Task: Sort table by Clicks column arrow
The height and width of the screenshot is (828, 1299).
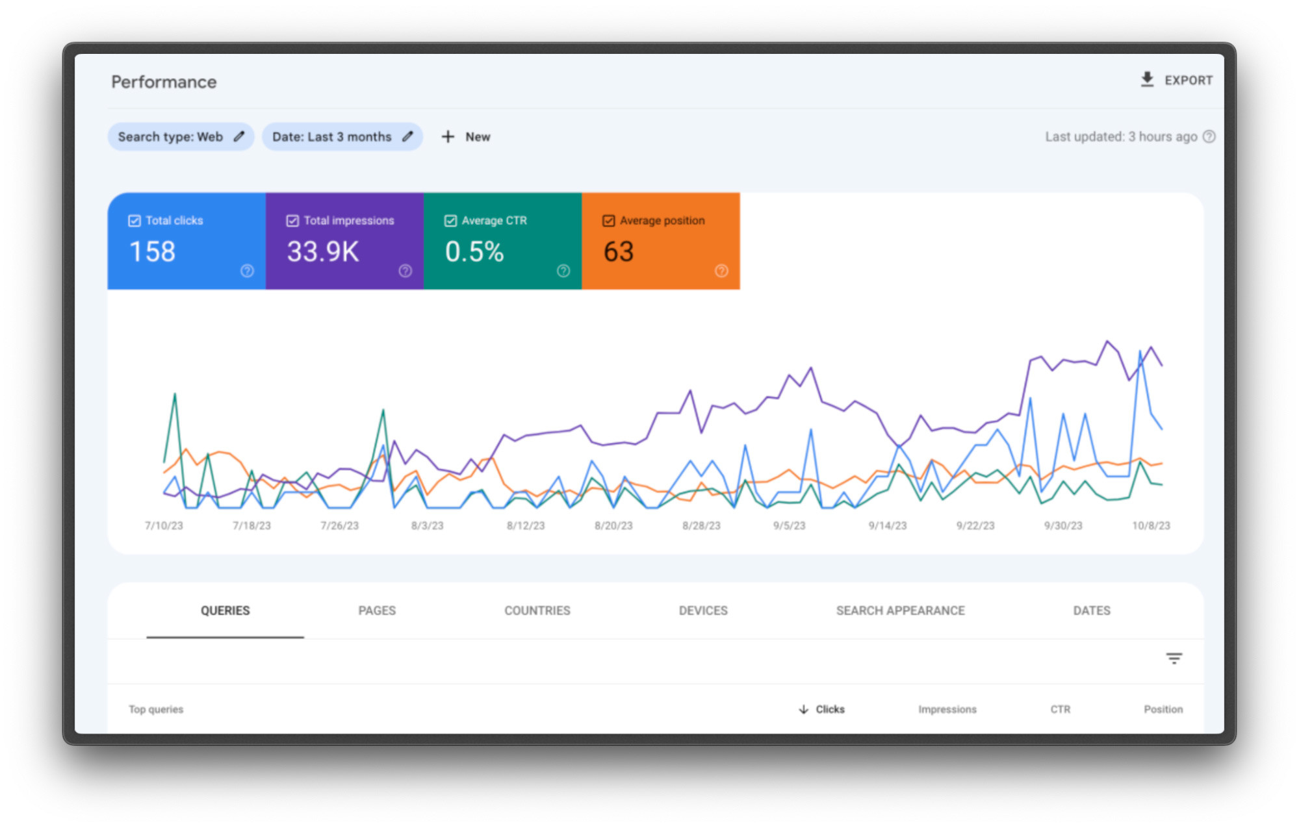Action: click(804, 709)
